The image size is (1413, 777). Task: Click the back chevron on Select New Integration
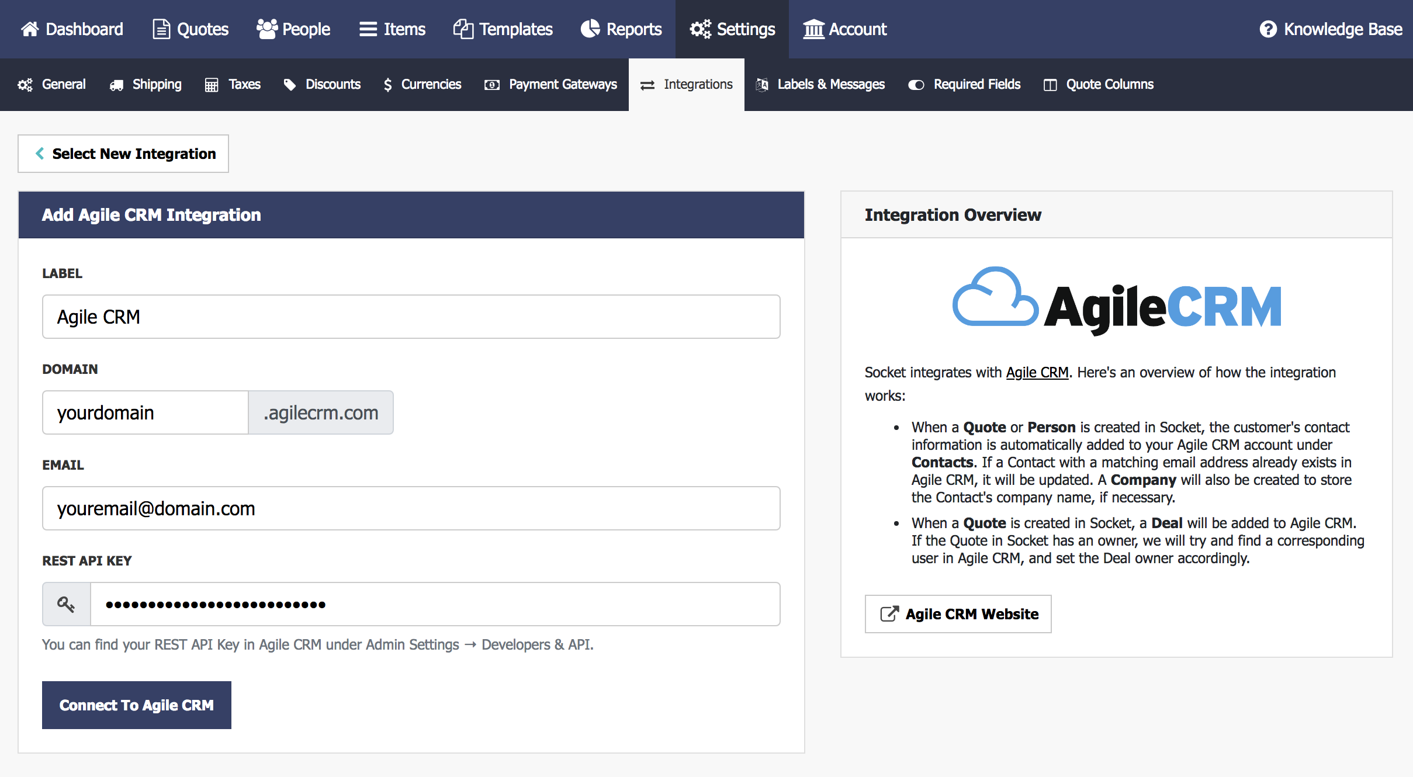40,154
